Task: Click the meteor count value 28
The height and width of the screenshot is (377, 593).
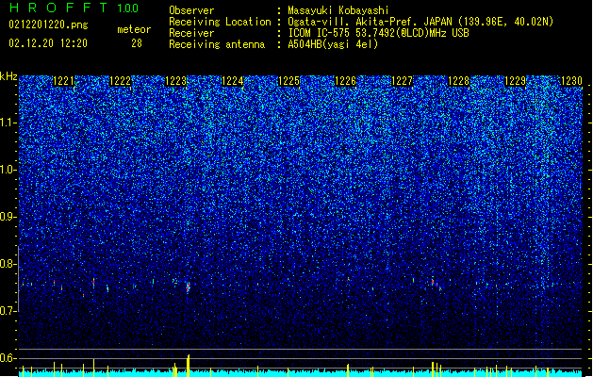Action: [x=137, y=43]
